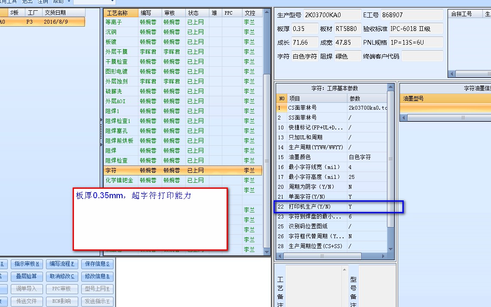Select the 外层干膜 process row
Viewport: 491px width, 307px height.
183,52
